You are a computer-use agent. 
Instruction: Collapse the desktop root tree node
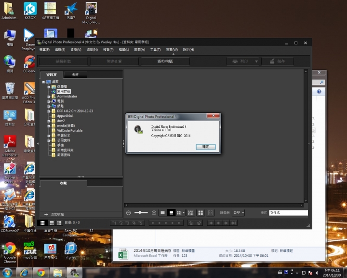43,82
